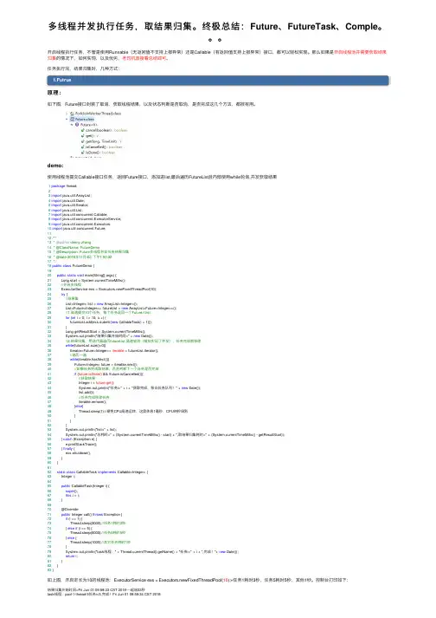Click the isCancelled() method icon
The image size is (436, 618).
click(x=83, y=147)
